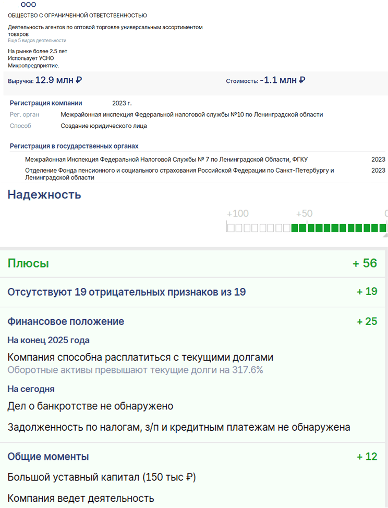Screen dimensions: 388x508
Task: Click the "ООО" company heading
Action: pyautogui.click(x=28, y=5)
